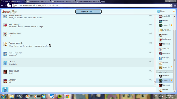Open private chat with Antonio Ro...

tap(165, 76)
